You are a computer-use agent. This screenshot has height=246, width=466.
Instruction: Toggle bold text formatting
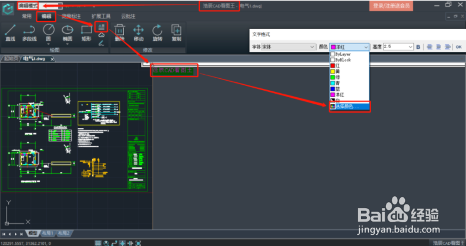coord(418,47)
